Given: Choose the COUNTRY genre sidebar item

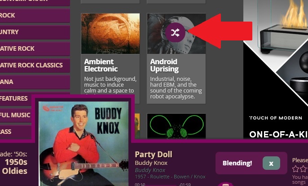Looking at the screenshot, I should pos(35,32).
